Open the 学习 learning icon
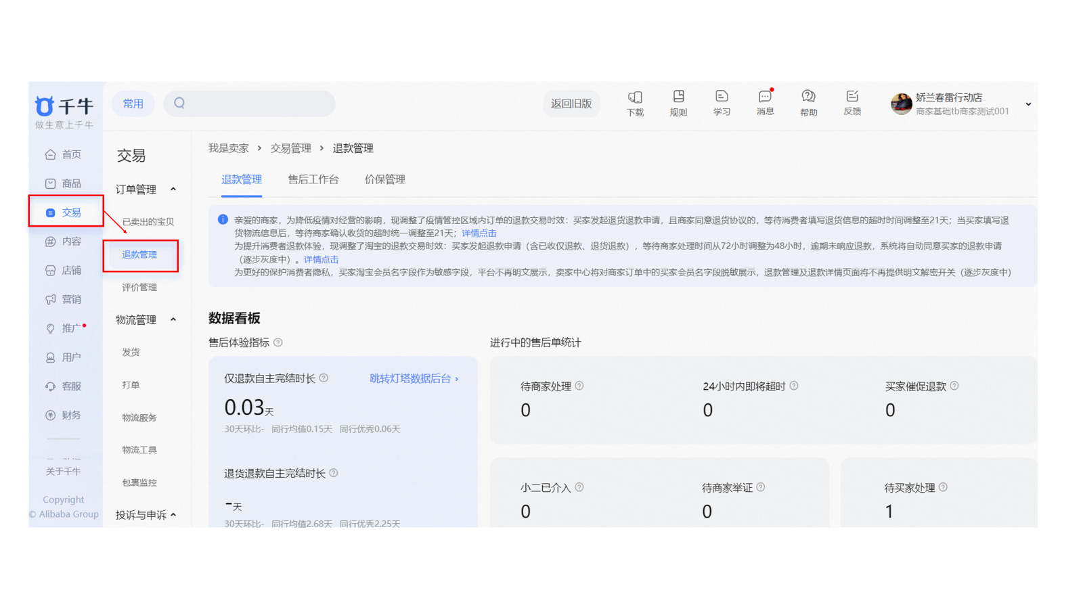This screenshot has width=1083, height=609. pyautogui.click(x=722, y=104)
